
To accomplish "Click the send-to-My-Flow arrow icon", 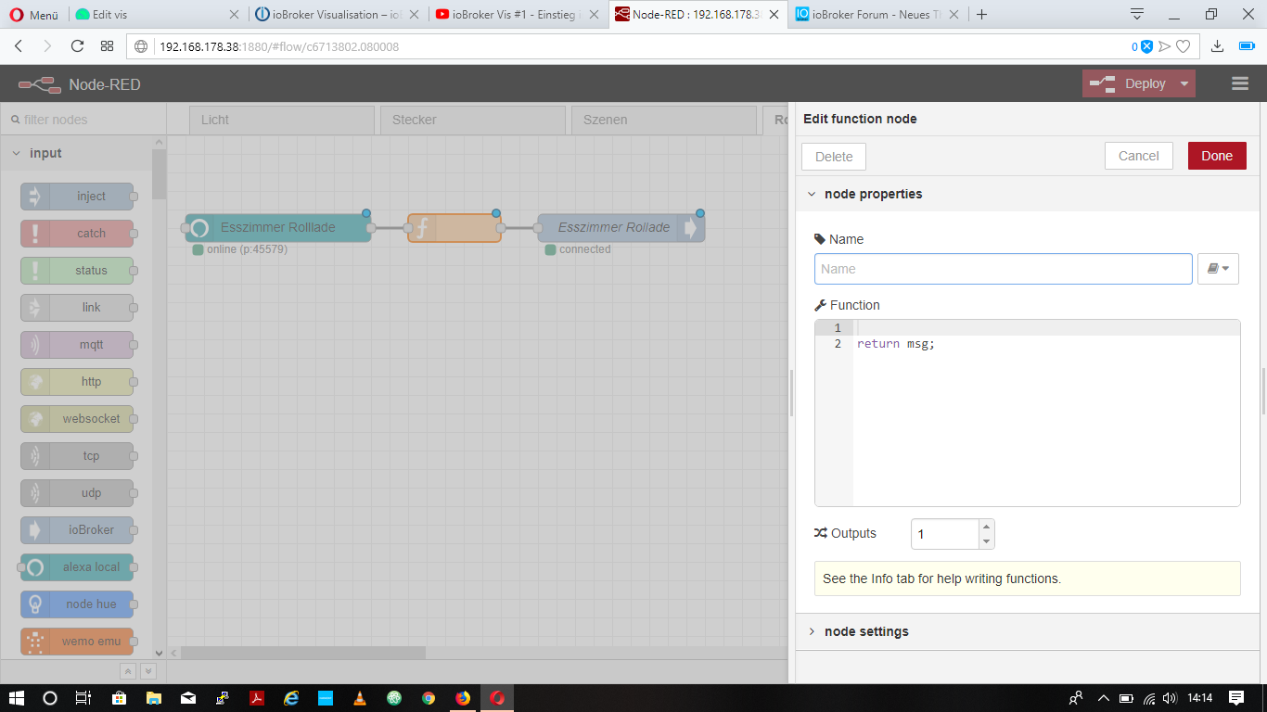I will (1165, 46).
